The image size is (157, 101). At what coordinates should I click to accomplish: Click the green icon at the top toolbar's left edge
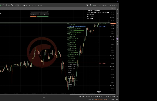tap(1, 5)
